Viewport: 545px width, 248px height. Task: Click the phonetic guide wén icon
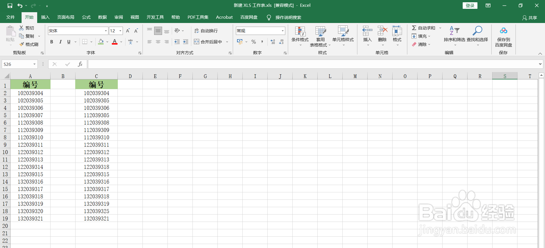pos(130,42)
